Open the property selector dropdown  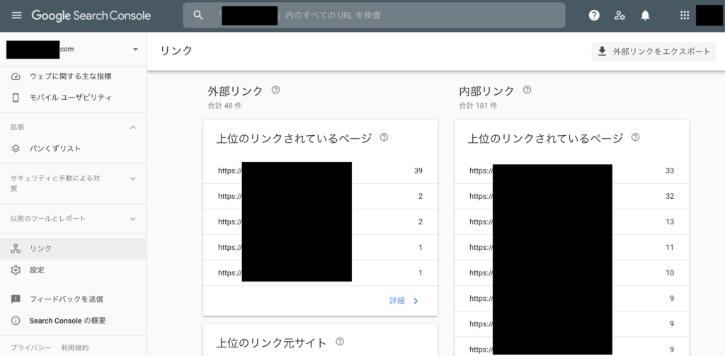[135, 50]
